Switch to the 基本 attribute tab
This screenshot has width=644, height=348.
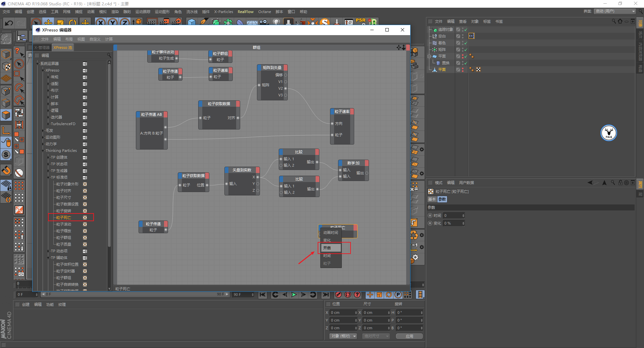point(432,199)
